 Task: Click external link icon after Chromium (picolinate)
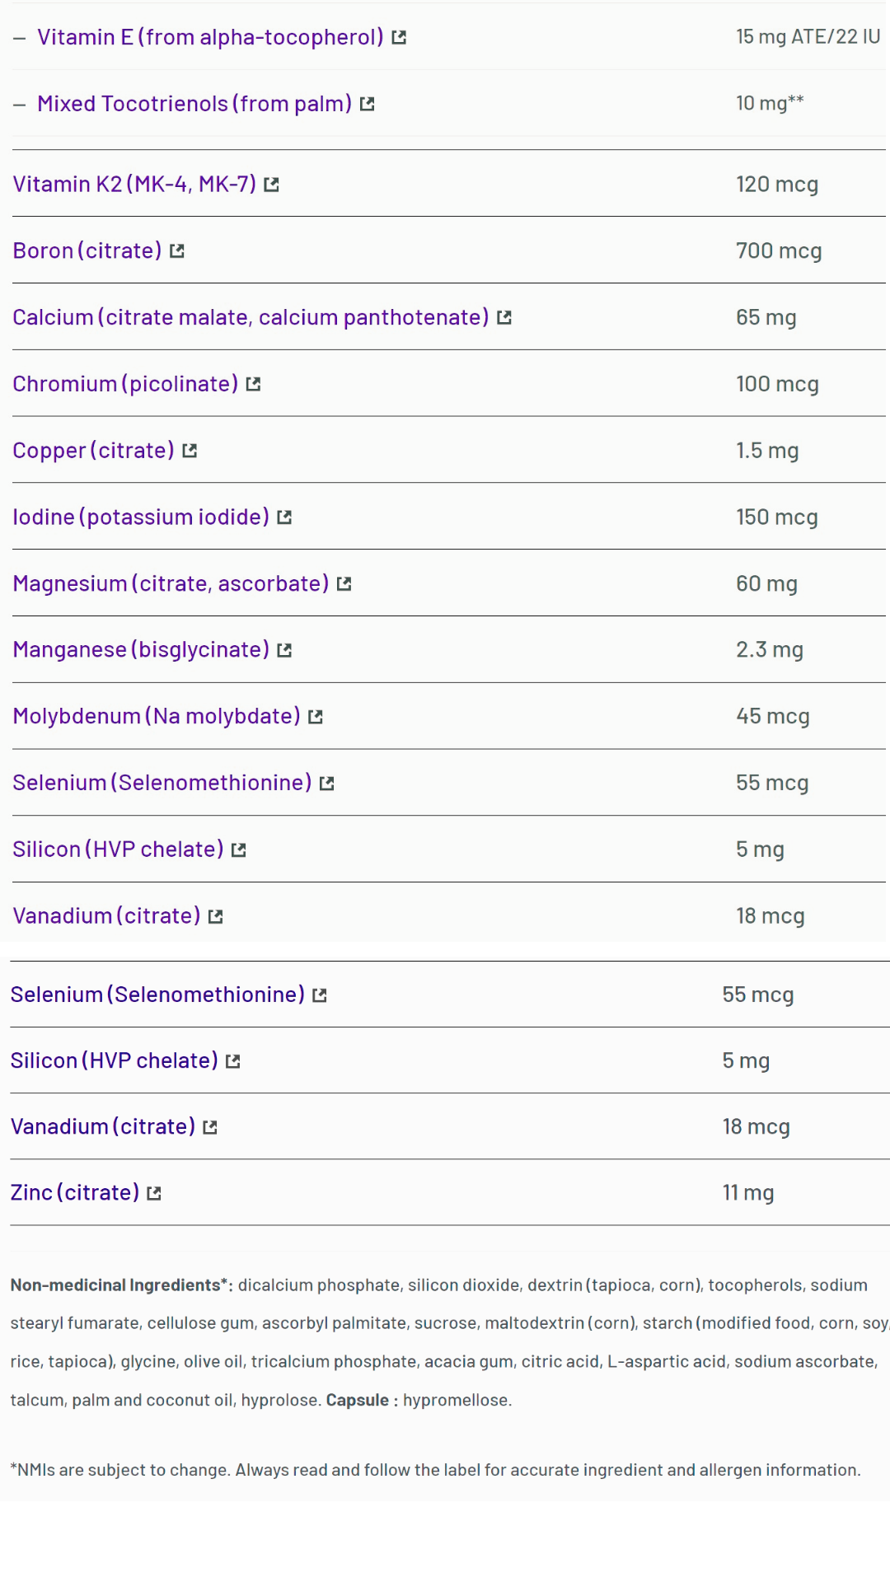[x=253, y=385]
